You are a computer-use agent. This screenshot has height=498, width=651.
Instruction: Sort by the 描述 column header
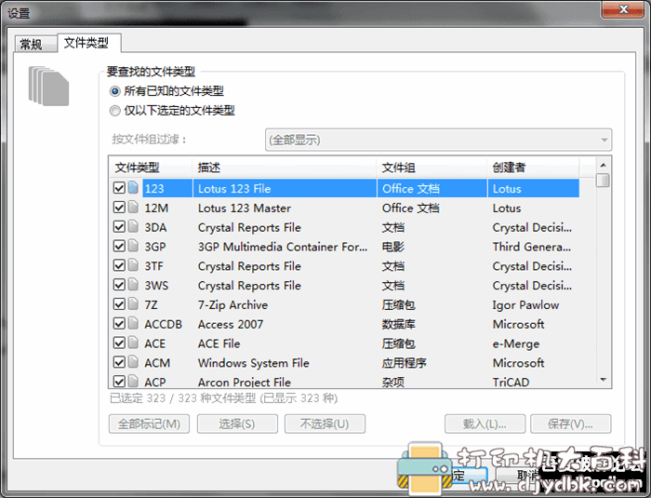pos(285,168)
